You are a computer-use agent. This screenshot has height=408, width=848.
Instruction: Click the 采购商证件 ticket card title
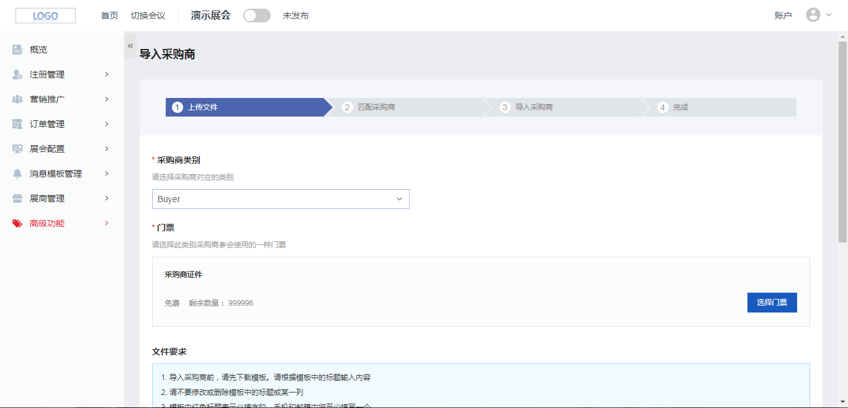tap(183, 274)
